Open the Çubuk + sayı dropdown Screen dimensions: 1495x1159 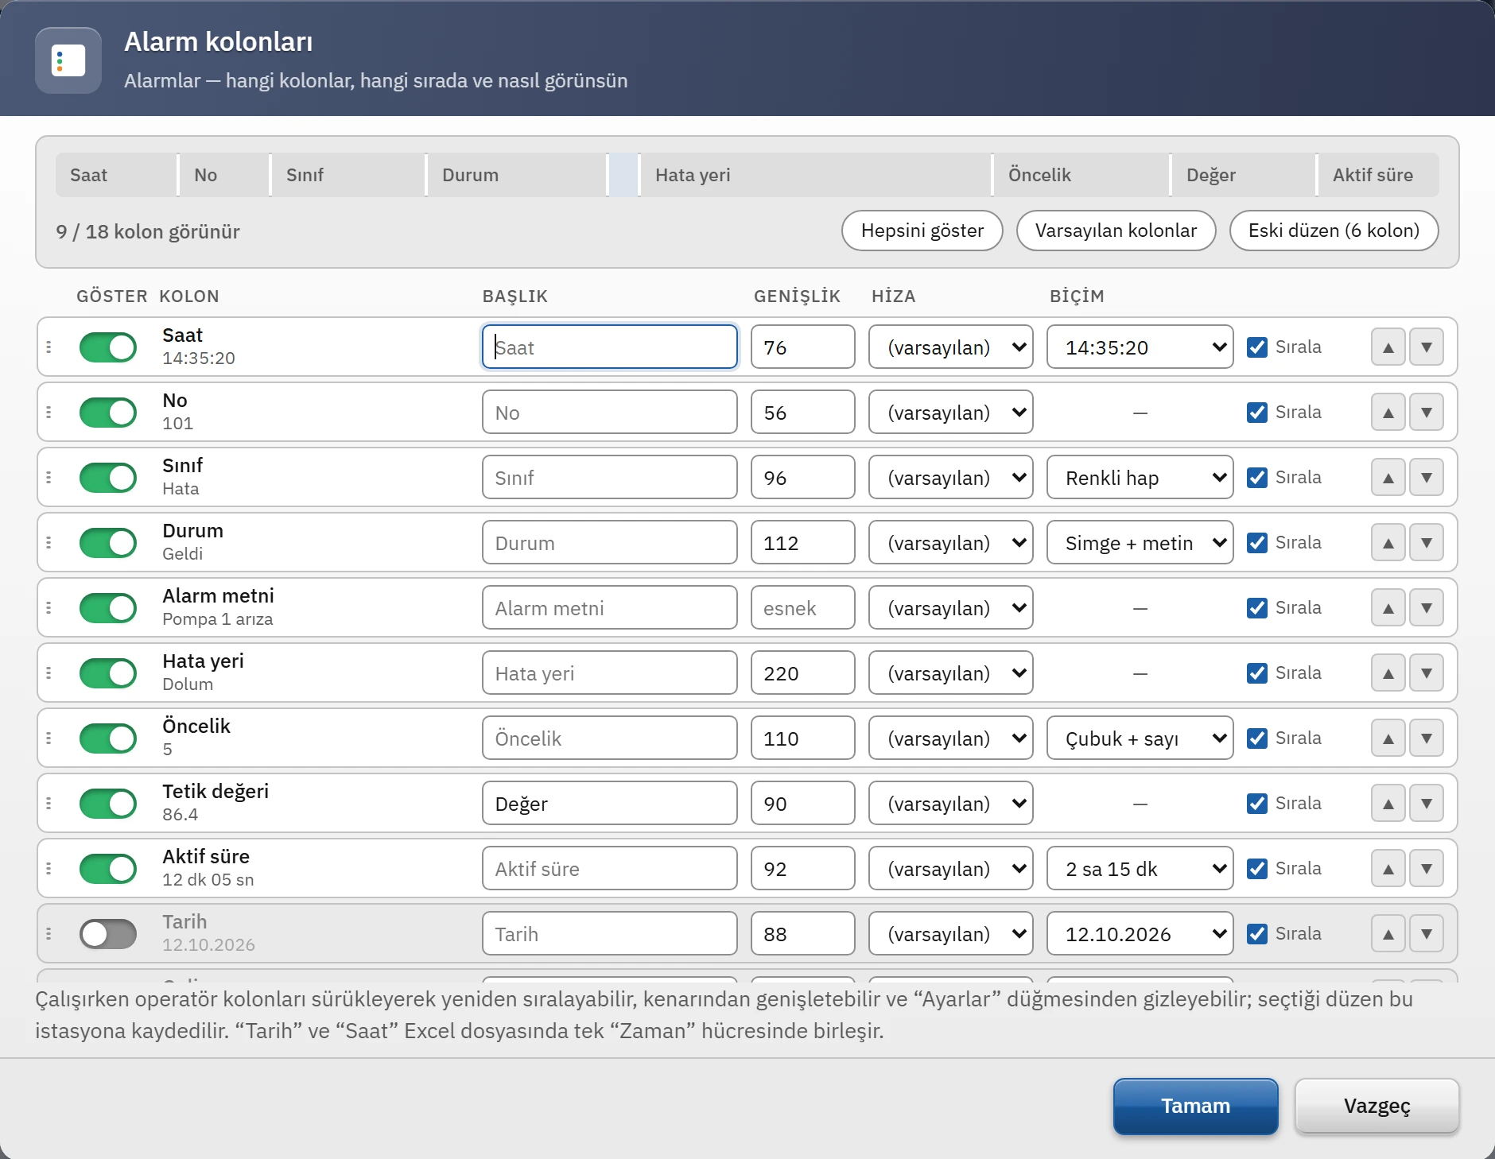(1140, 738)
